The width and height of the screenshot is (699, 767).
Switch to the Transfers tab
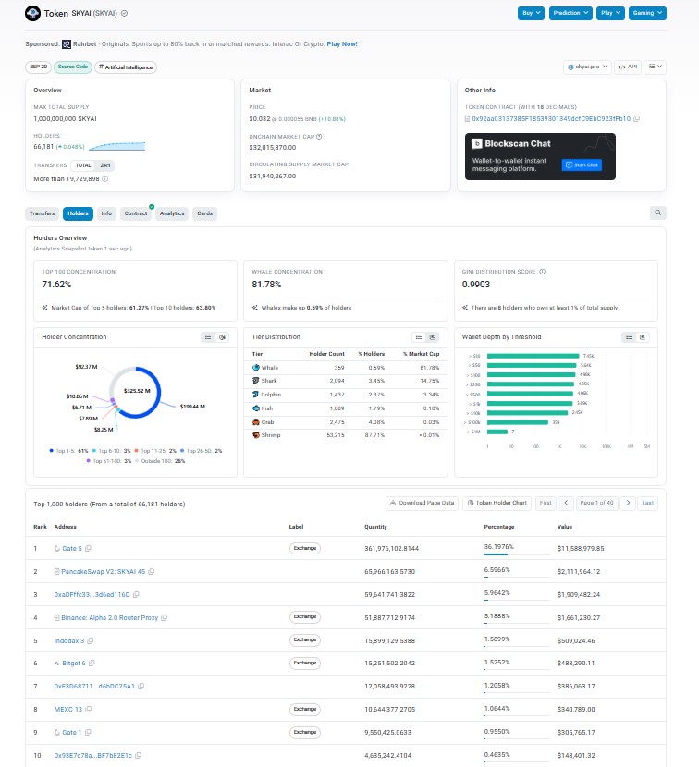(x=43, y=213)
